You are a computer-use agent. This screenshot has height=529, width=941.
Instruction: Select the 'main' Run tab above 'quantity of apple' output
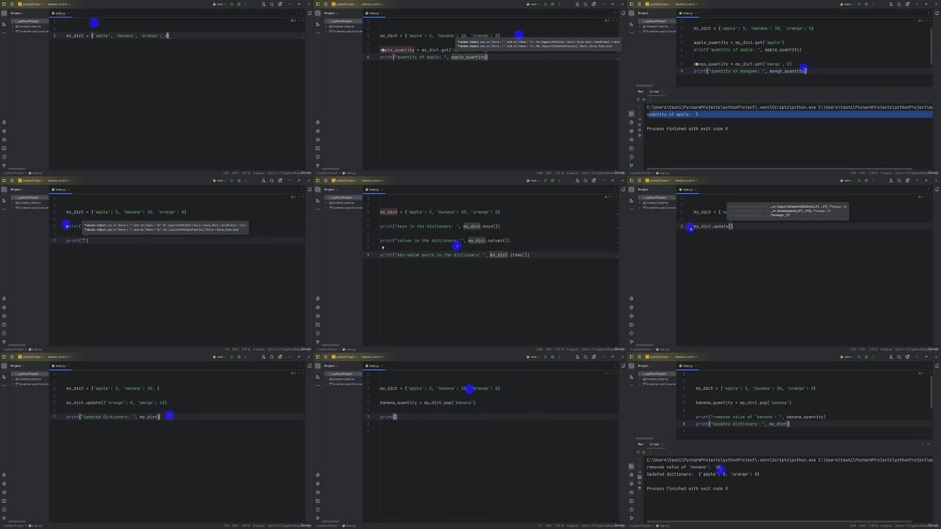pyautogui.click(x=655, y=91)
